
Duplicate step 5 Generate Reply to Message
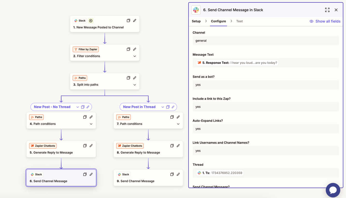[x=85, y=146]
